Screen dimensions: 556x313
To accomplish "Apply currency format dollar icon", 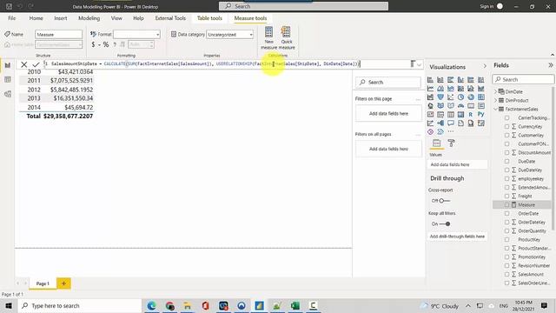I will pyautogui.click(x=93, y=44).
